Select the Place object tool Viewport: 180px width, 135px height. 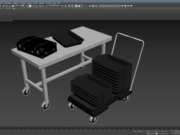click(x=13, y=6)
